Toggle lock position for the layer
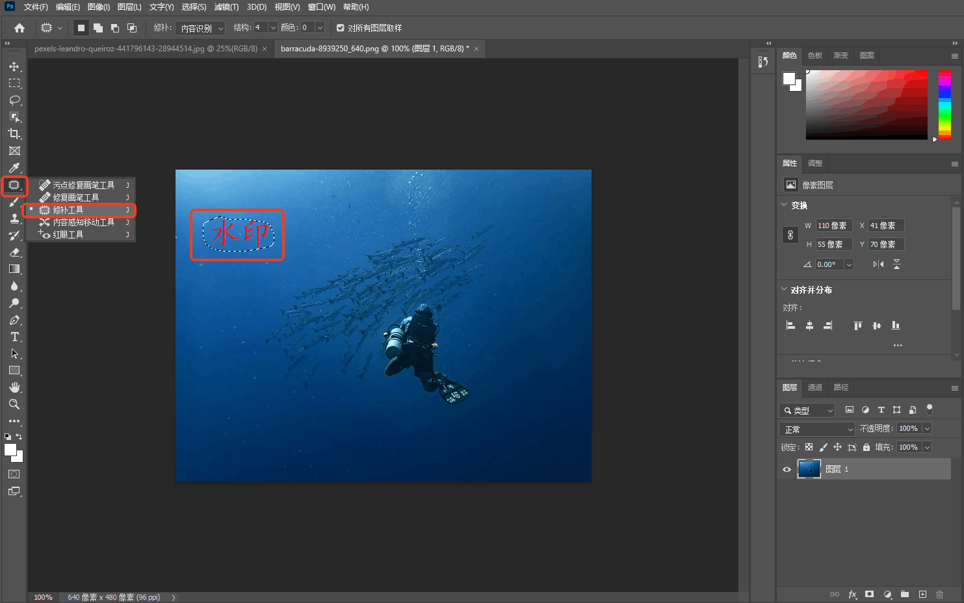 837,447
